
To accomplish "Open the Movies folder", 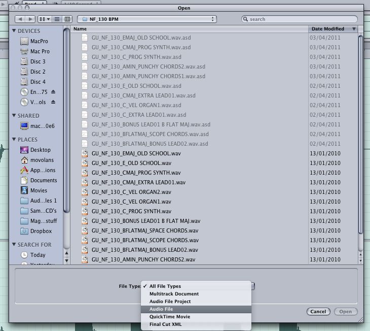I will pyautogui.click(x=34, y=190).
